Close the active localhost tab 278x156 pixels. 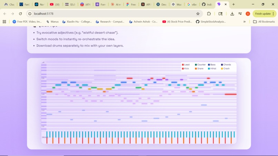226,4
